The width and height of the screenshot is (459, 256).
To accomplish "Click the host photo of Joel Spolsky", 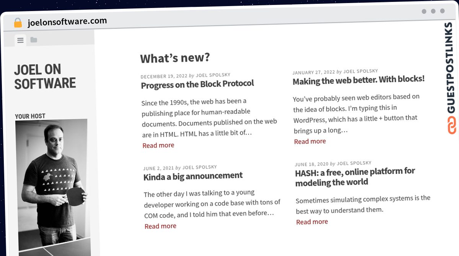I will coord(53,187).
